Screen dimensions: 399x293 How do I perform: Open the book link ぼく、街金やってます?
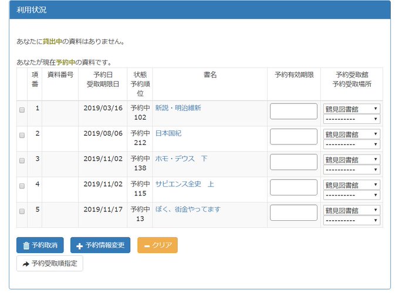coord(188,210)
